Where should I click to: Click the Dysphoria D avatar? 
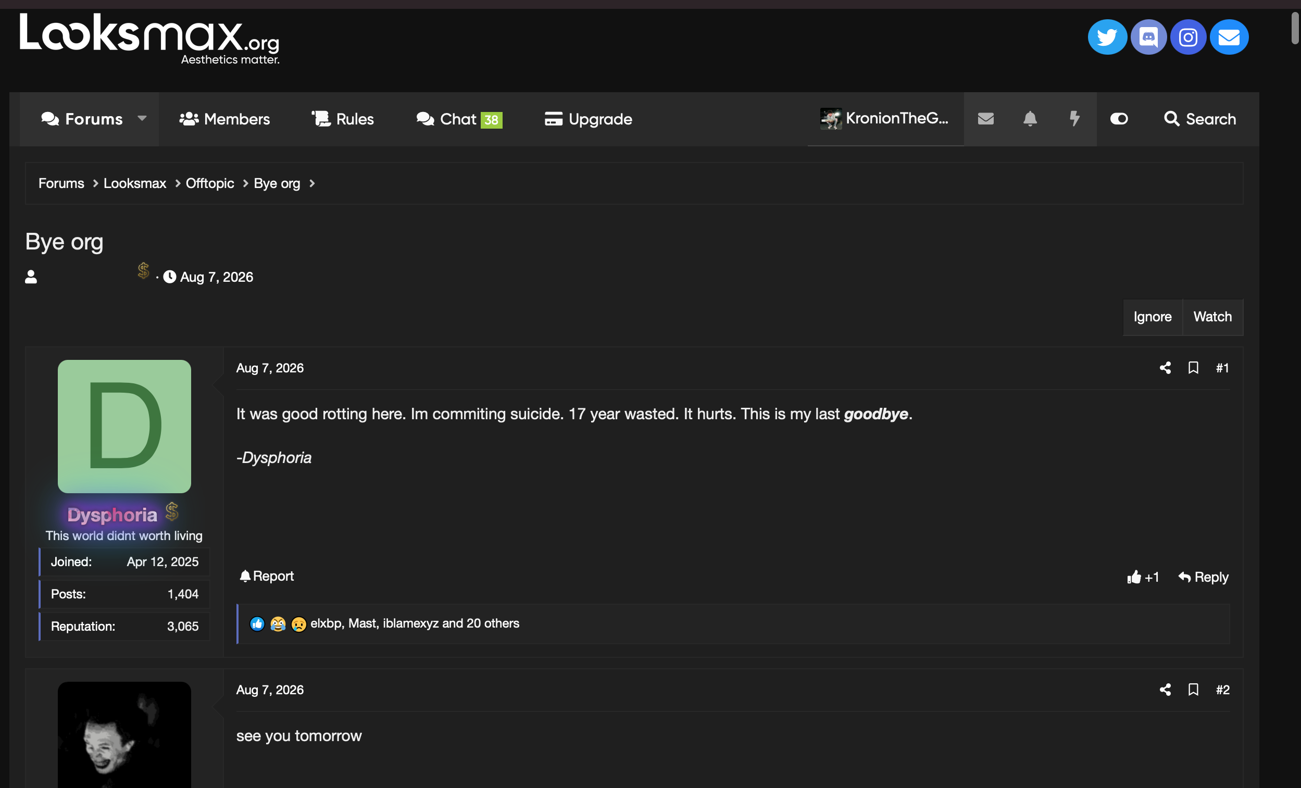coord(124,426)
